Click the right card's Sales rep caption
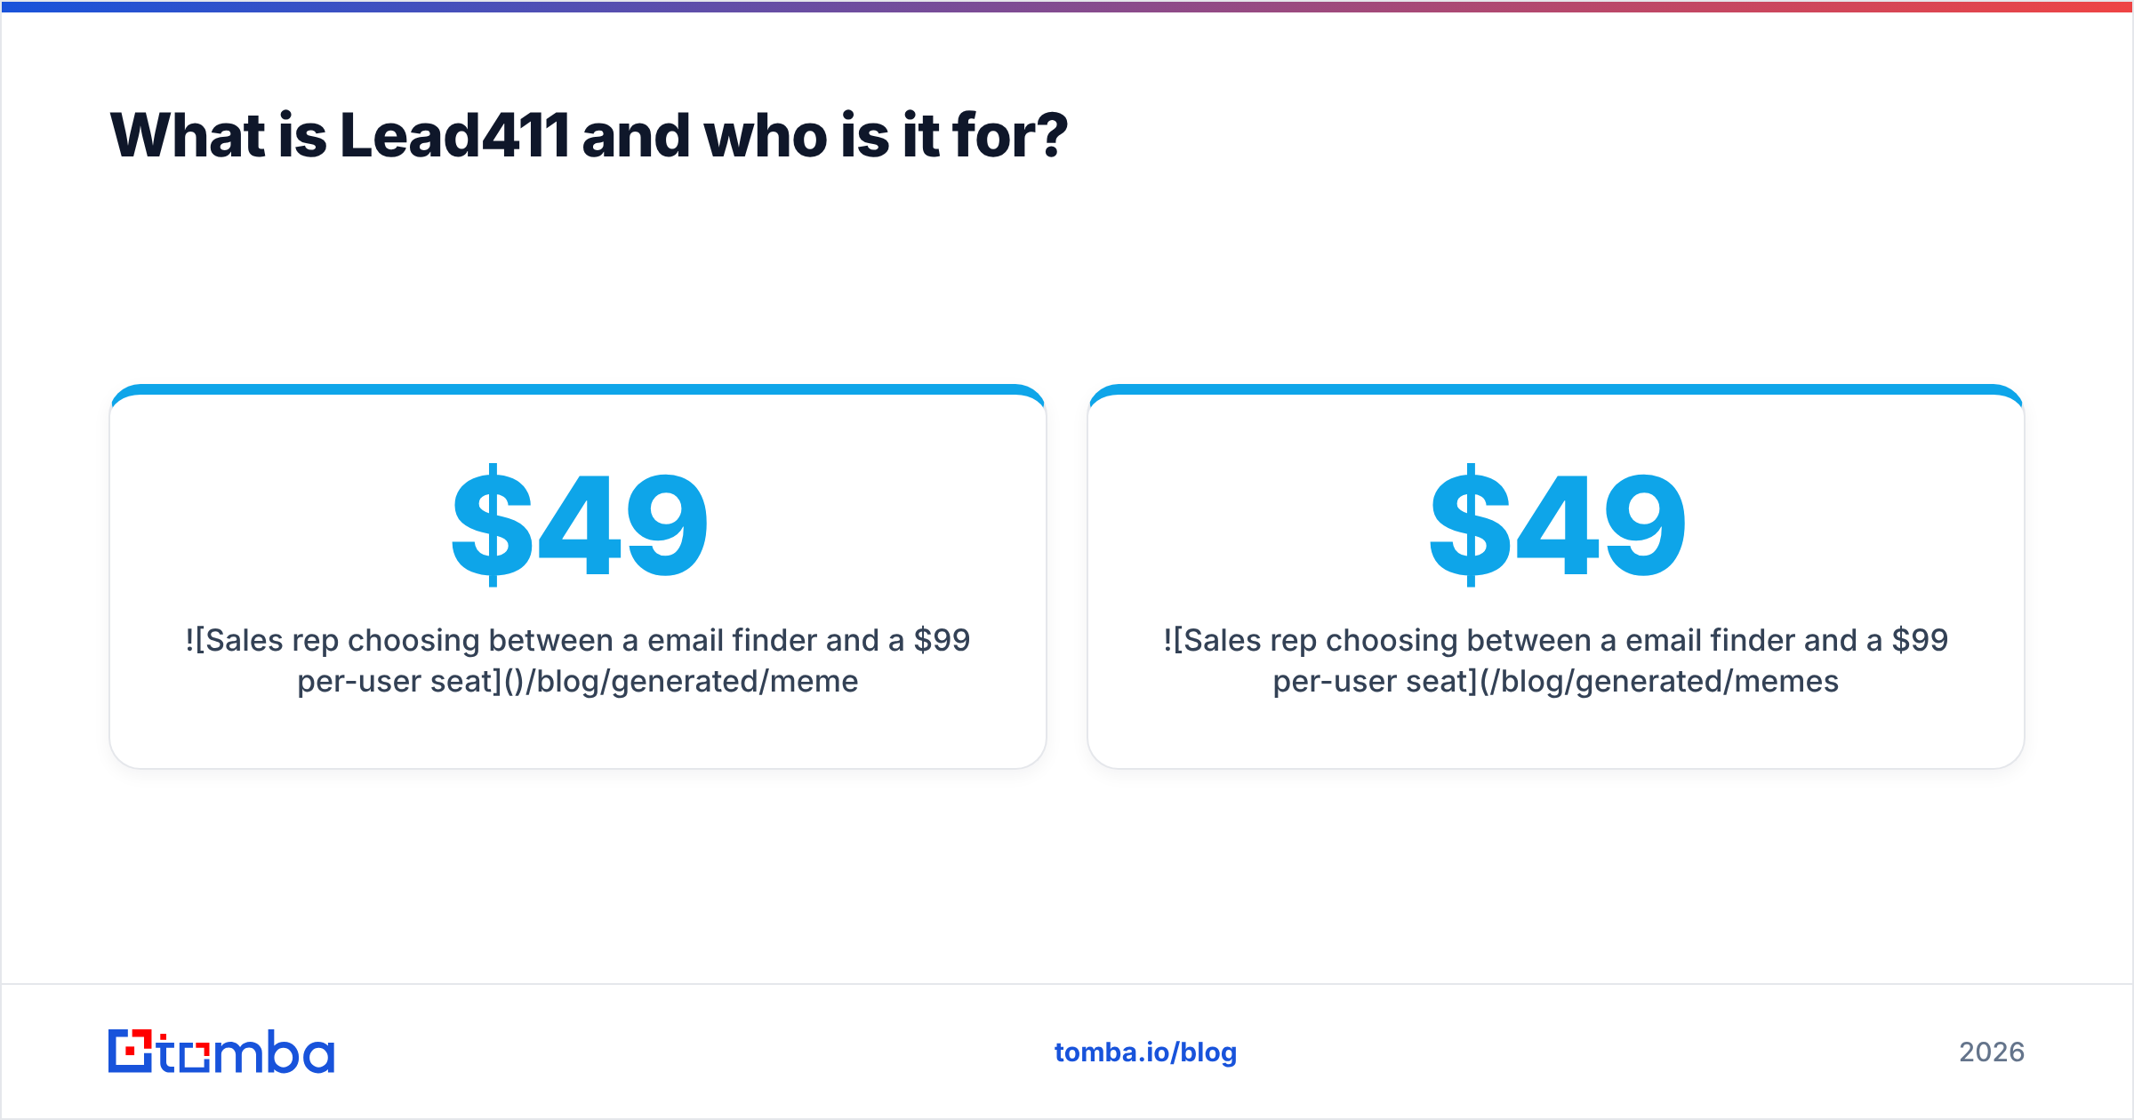Image resolution: width=2134 pixels, height=1120 pixels. pos(1556,660)
